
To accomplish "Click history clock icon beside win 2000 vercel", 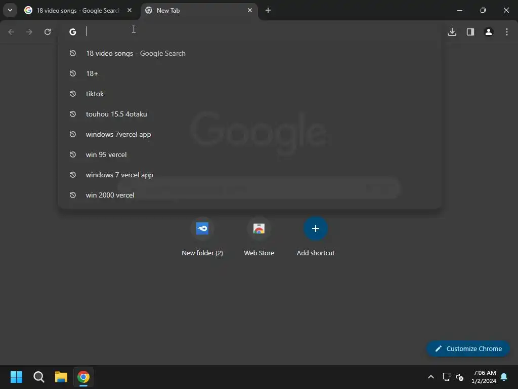I will 73,195.
